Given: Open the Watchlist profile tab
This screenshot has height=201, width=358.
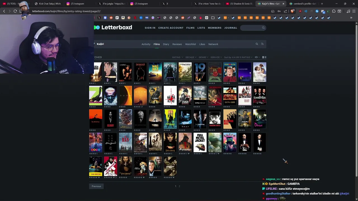Looking at the screenshot, I should click(190, 44).
